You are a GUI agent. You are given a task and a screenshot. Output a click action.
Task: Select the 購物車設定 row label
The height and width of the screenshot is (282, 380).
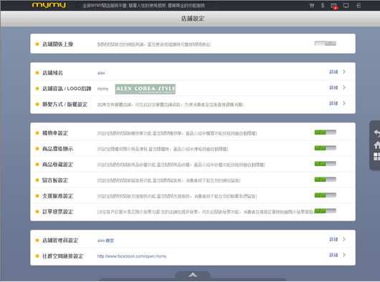(55, 133)
